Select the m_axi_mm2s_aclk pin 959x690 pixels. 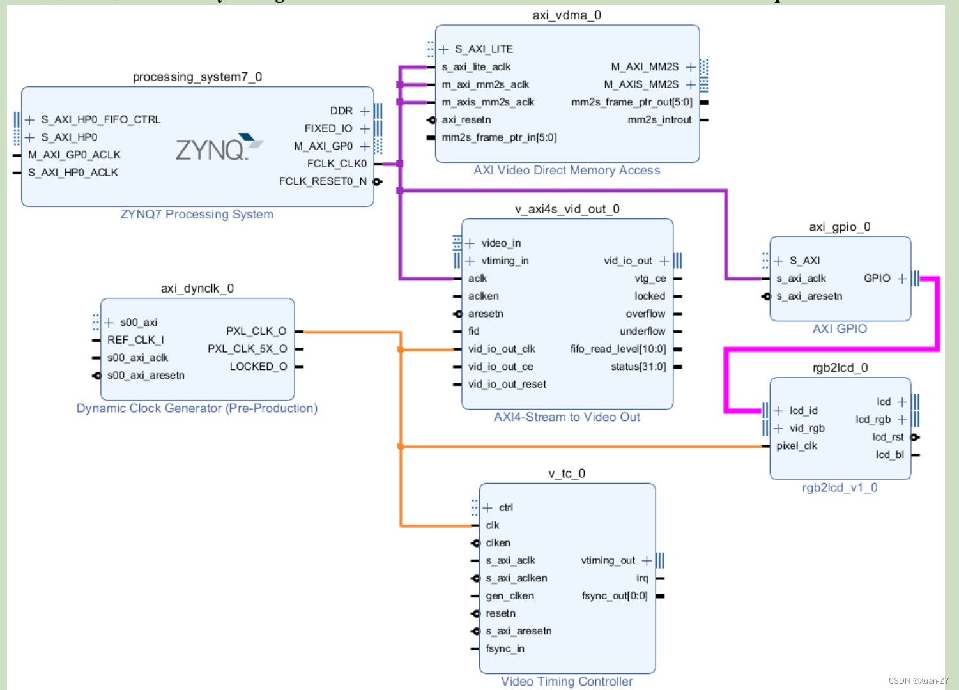(486, 84)
